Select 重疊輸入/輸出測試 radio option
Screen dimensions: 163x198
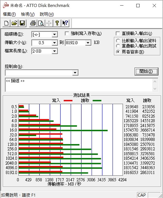[x=118, y=46]
